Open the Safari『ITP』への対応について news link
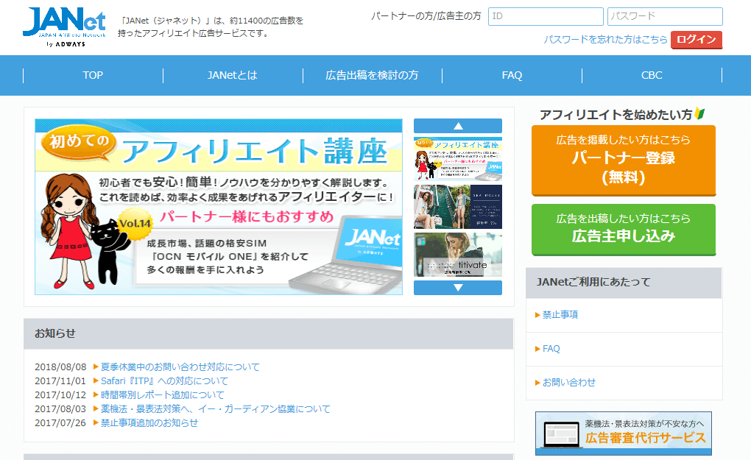The height and width of the screenshot is (460, 751). point(164,381)
